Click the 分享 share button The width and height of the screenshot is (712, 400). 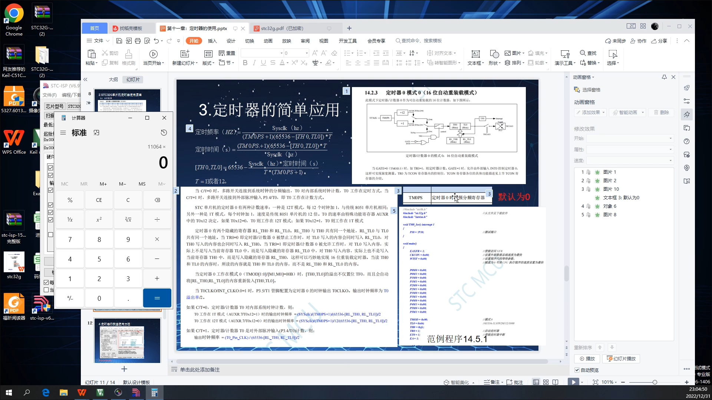pyautogui.click(x=659, y=41)
